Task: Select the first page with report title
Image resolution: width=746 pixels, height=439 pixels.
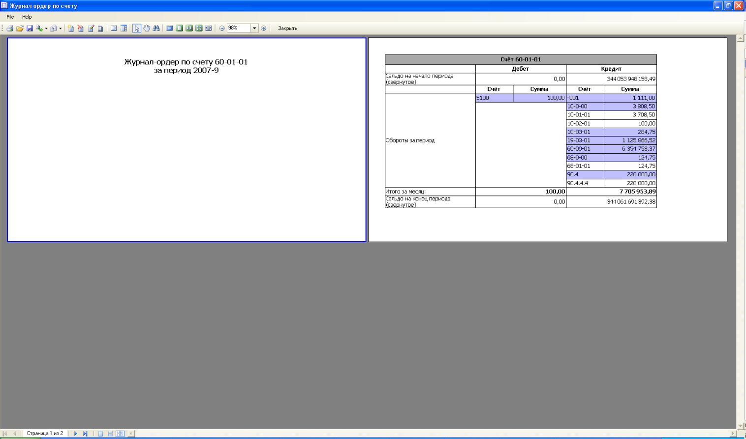Action: click(x=186, y=140)
